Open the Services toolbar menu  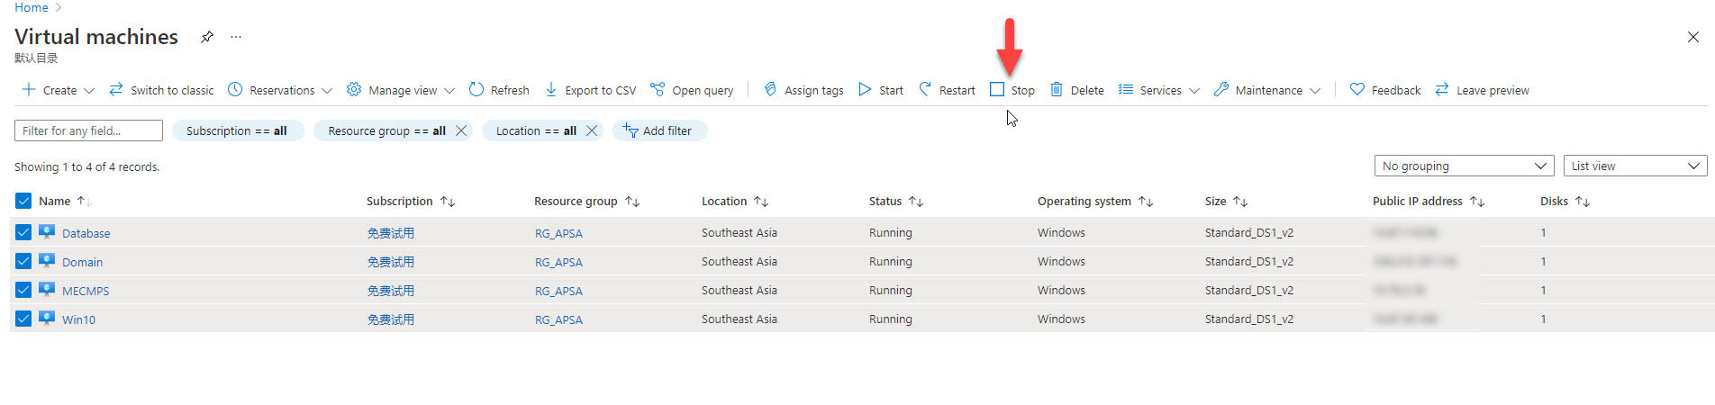point(1159,90)
